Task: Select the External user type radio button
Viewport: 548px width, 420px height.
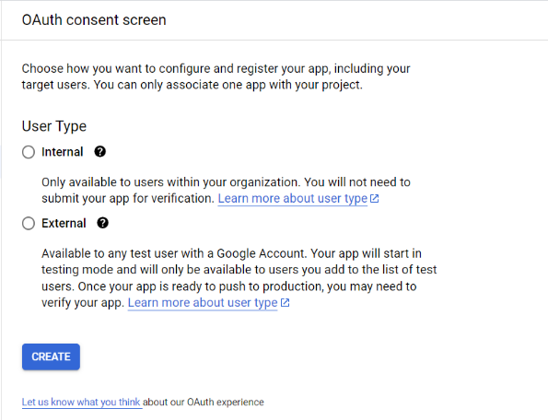Action: [x=29, y=223]
